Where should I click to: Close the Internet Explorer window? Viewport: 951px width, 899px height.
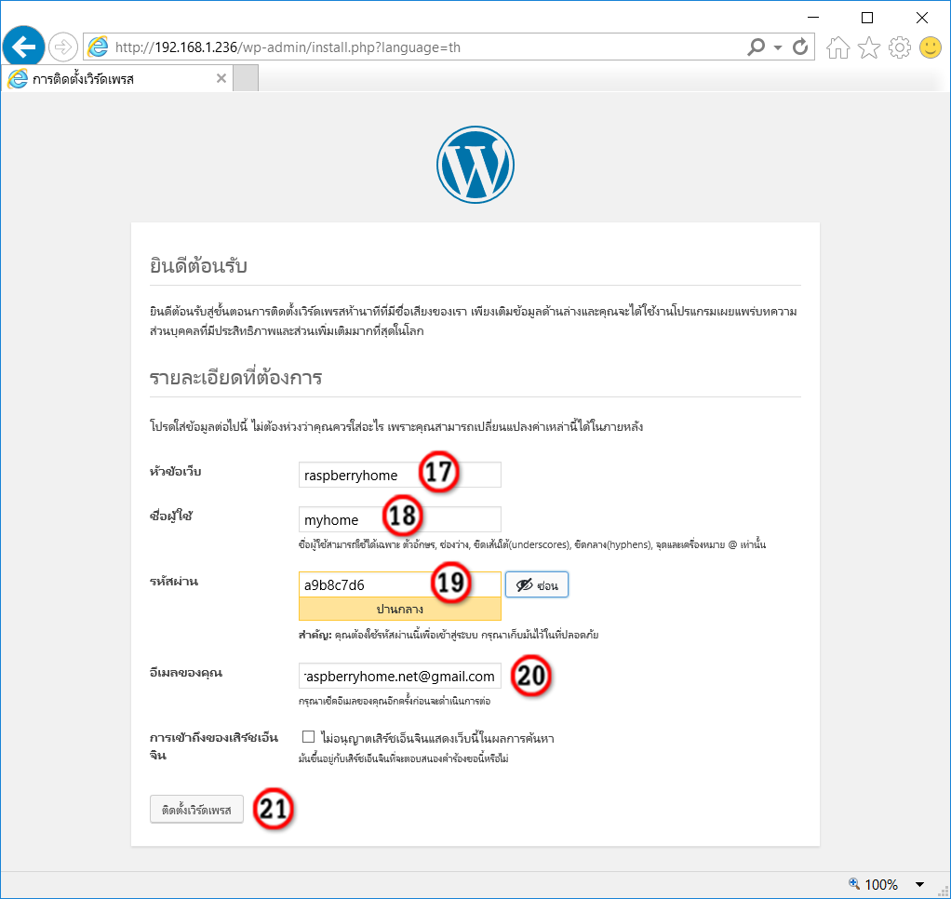click(x=922, y=18)
